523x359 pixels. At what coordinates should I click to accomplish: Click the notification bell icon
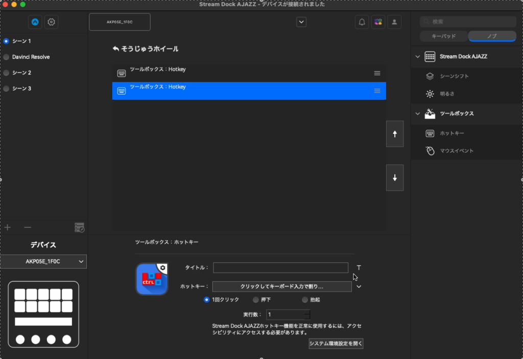tap(362, 22)
